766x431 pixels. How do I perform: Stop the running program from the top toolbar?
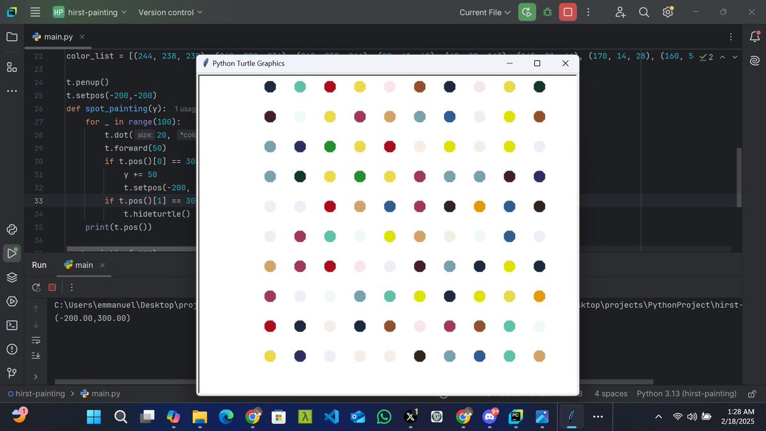pyautogui.click(x=567, y=12)
